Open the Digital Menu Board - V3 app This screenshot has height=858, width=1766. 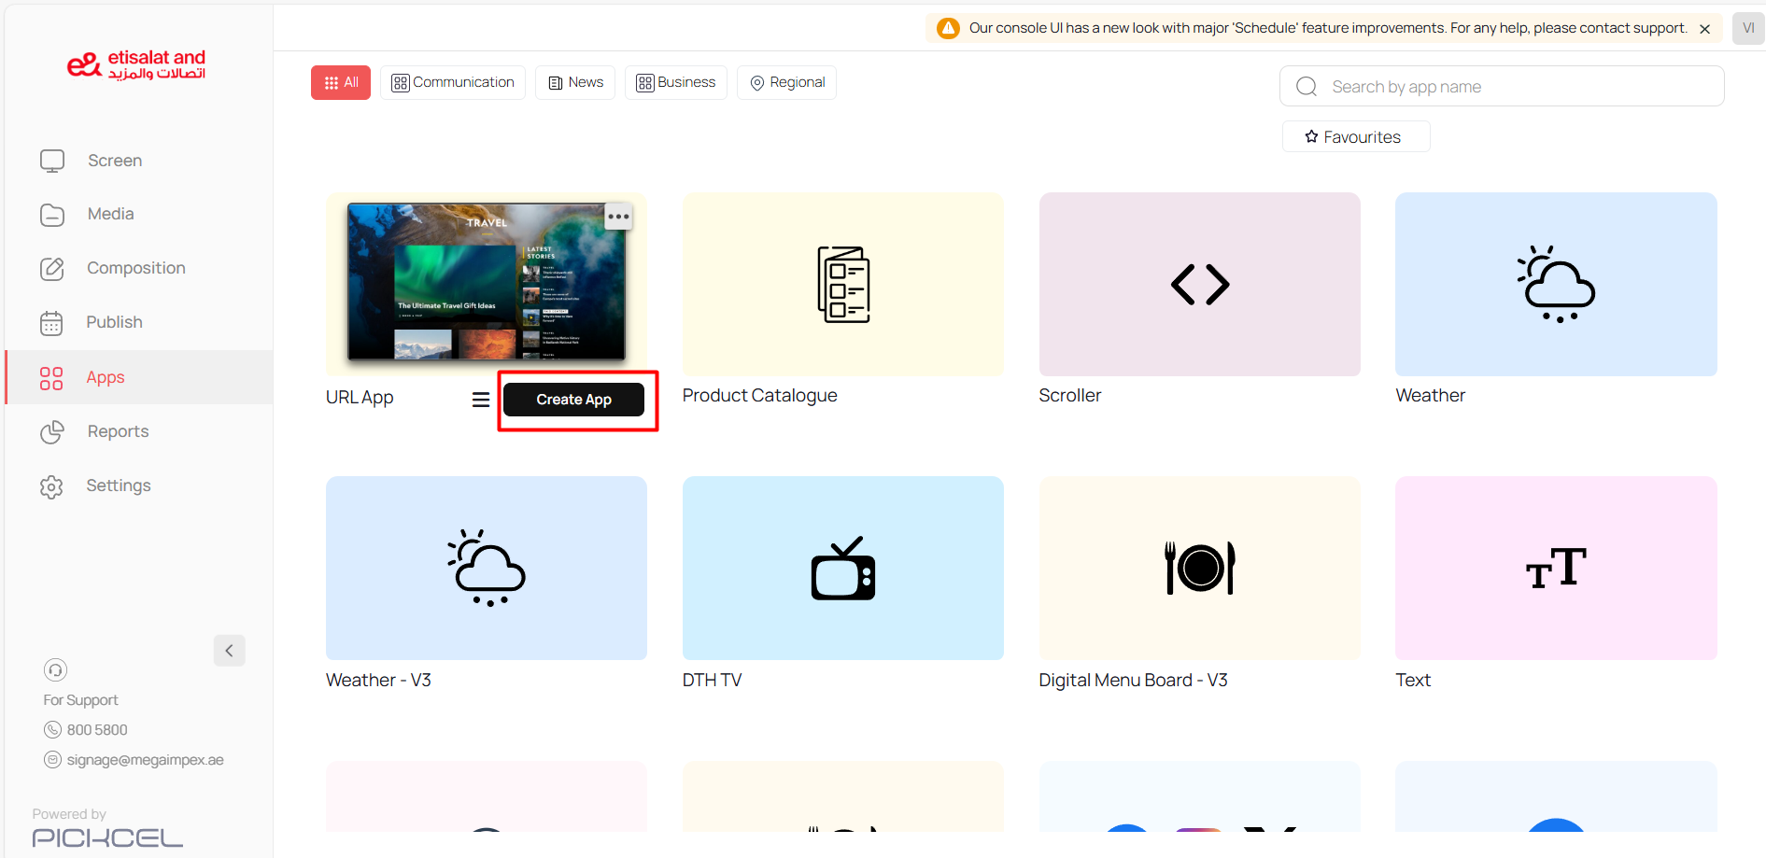click(x=1199, y=569)
